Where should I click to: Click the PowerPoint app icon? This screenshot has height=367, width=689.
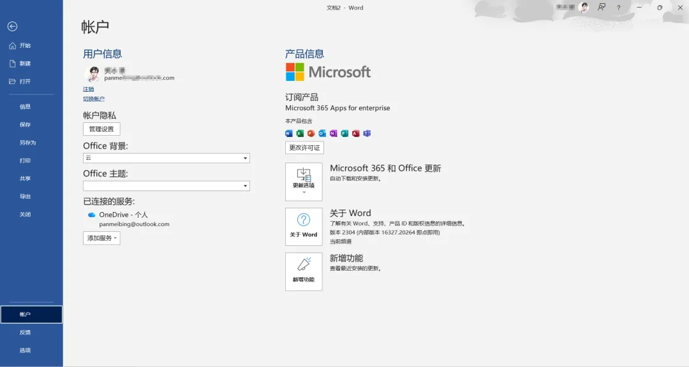pyautogui.click(x=311, y=133)
